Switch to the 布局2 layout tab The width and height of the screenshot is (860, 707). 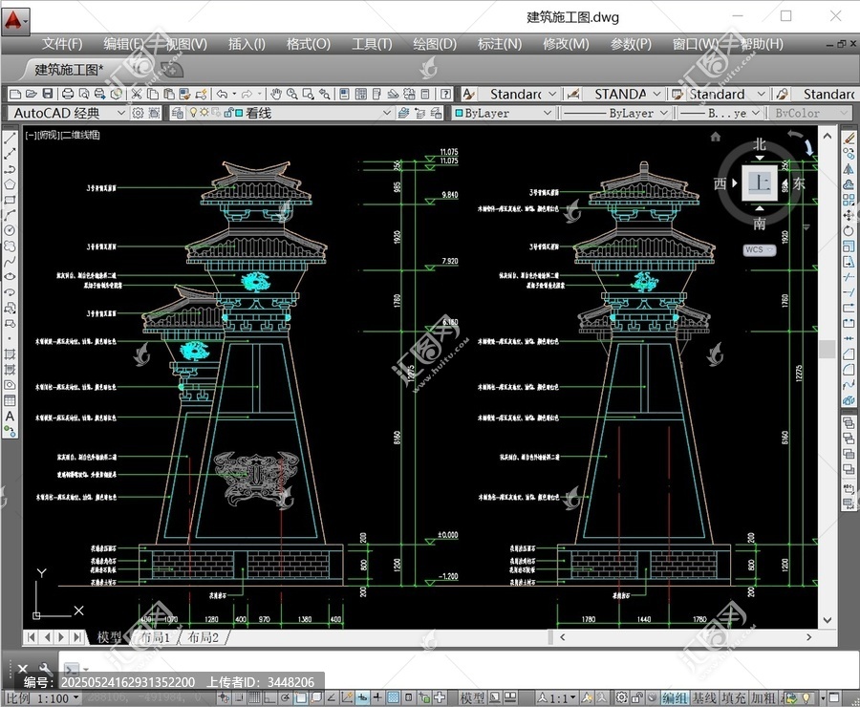(x=203, y=637)
